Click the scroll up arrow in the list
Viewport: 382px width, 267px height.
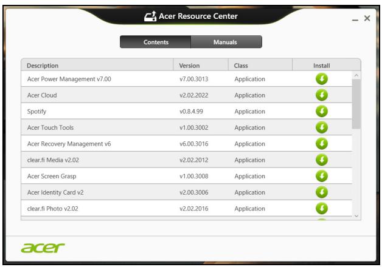tap(356, 76)
